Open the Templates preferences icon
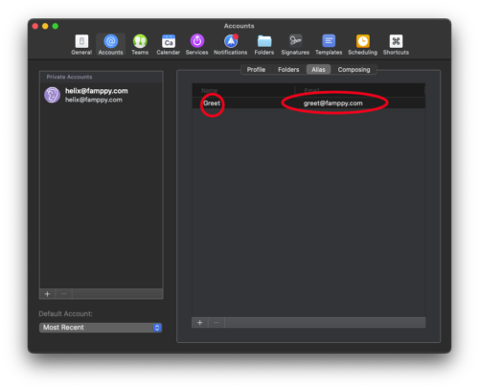The height and width of the screenshot is (390, 479). click(x=329, y=45)
